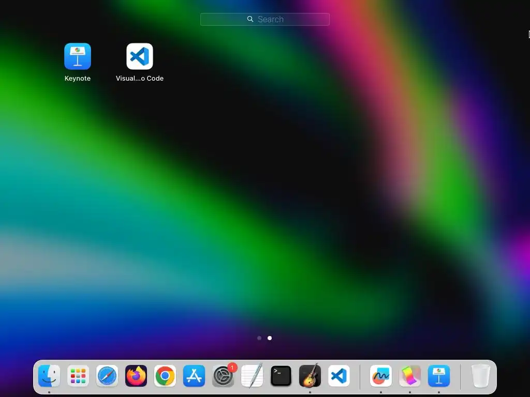Click Launchpad icon in the Dock

click(78, 376)
